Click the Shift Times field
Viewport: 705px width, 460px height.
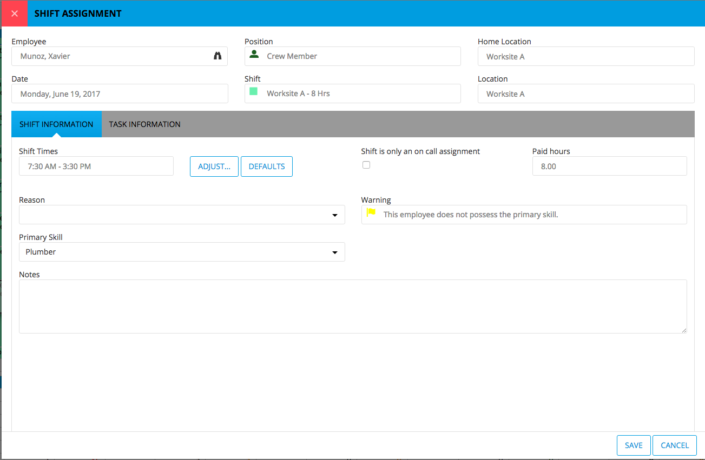(96, 166)
